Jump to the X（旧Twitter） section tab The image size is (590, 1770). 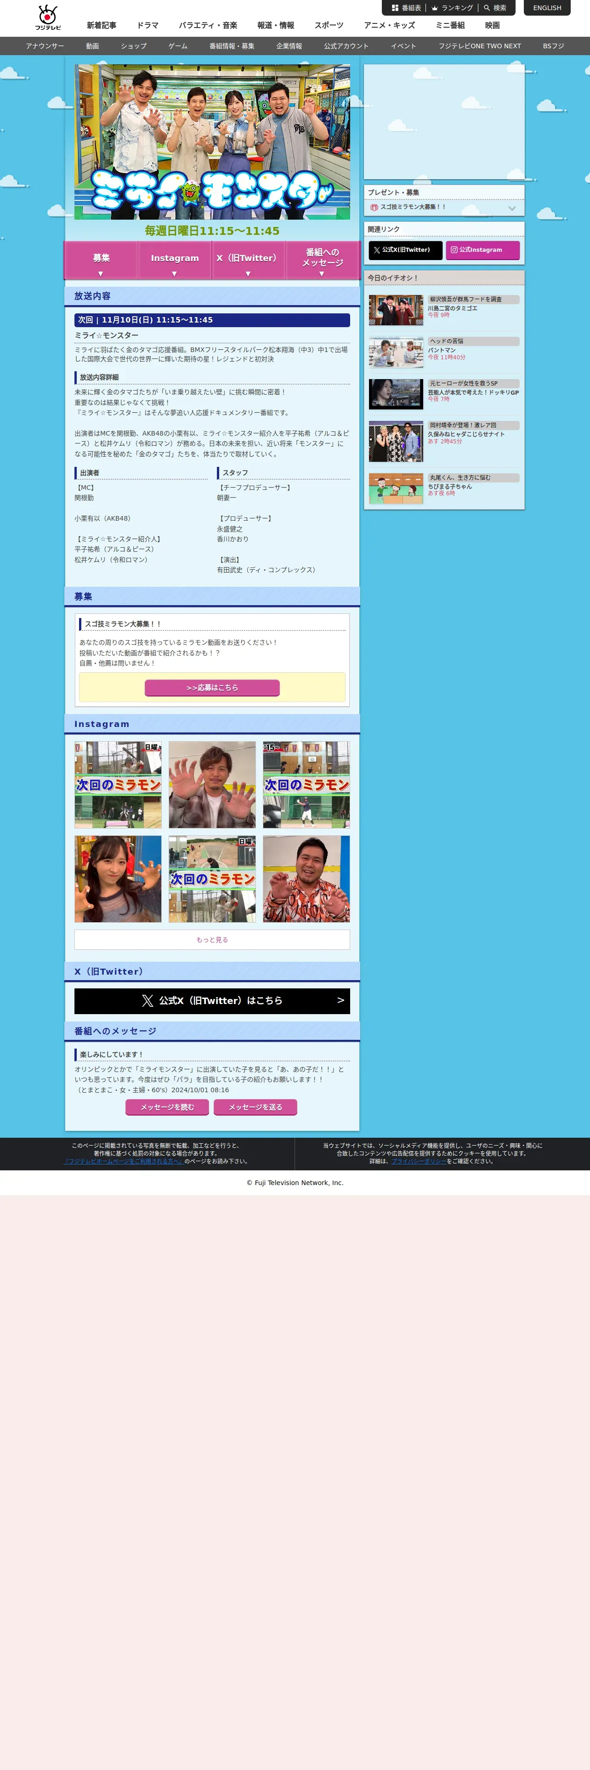[x=248, y=261]
